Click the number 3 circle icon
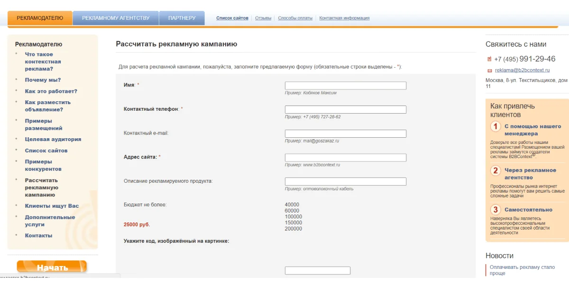Image resolution: width=569 pixels, height=284 pixels. [x=496, y=210]
